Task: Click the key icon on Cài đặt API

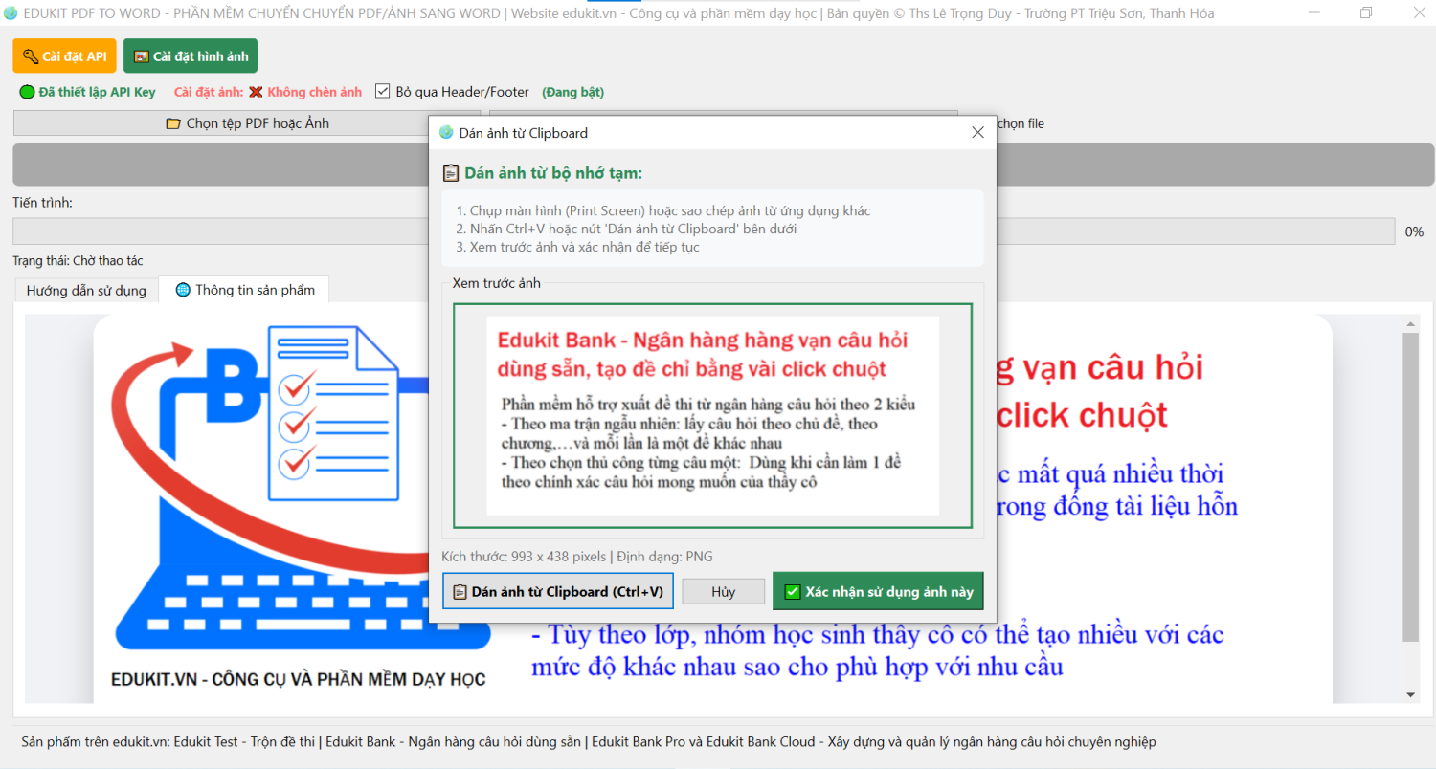Action: 31,56
